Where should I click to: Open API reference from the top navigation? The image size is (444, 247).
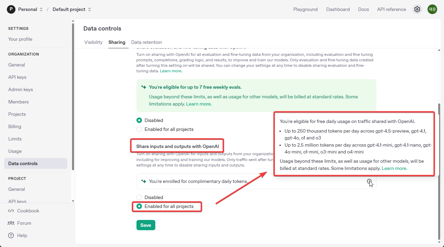click(x=392, y=9)
